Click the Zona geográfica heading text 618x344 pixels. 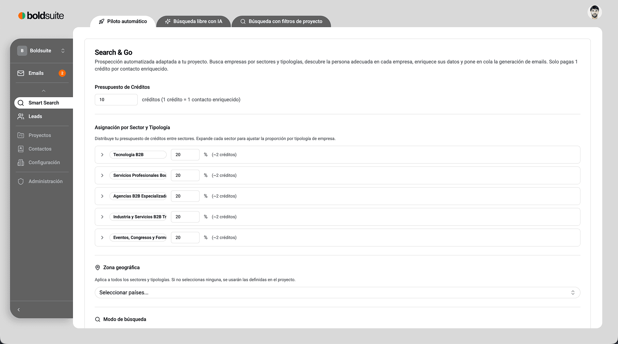122,268
